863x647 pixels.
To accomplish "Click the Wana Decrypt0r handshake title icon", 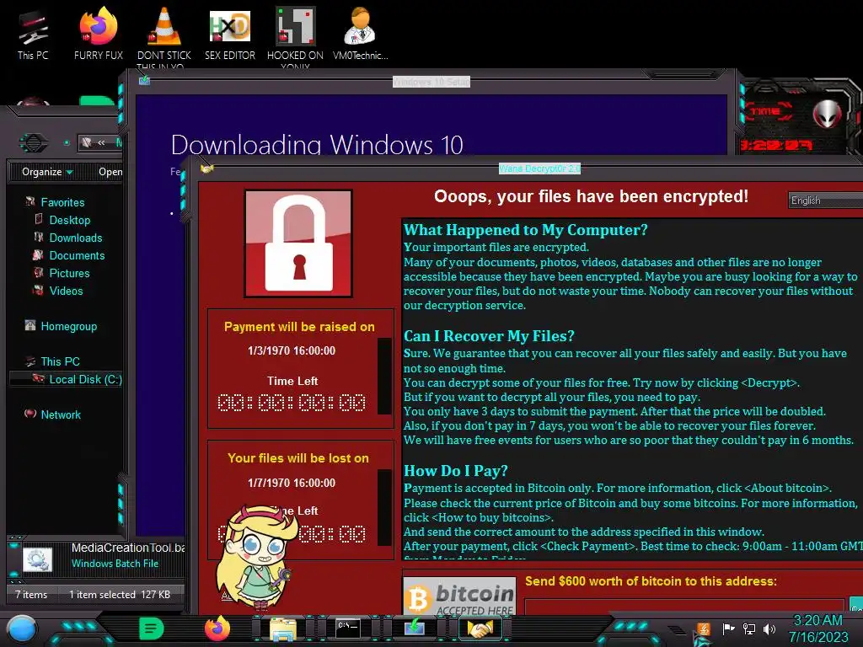I will [207, 168].
